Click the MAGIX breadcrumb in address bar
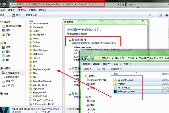Viewport: 169px width, 113px height. [x=69, y=4]
